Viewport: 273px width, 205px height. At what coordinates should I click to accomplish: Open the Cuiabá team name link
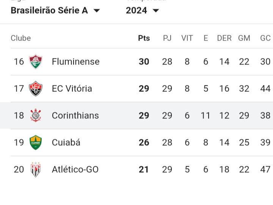[x=66, y=142]
